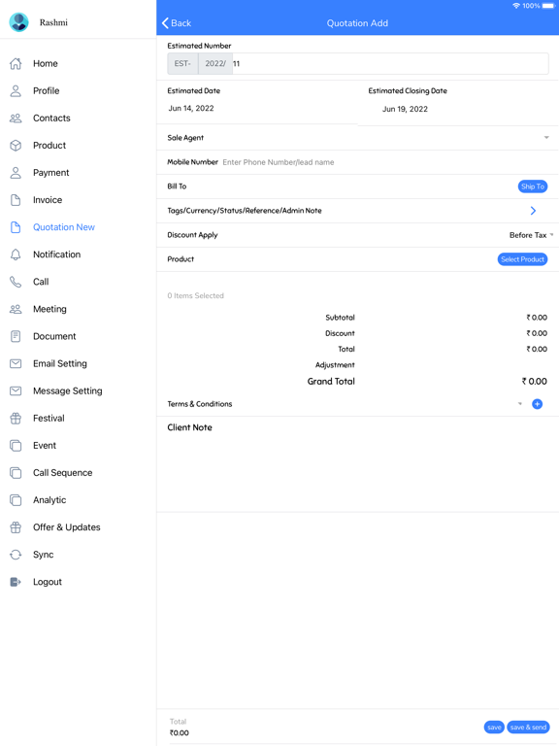
Task: Click the Message Setting envelope icon
Action: point(16,391)
